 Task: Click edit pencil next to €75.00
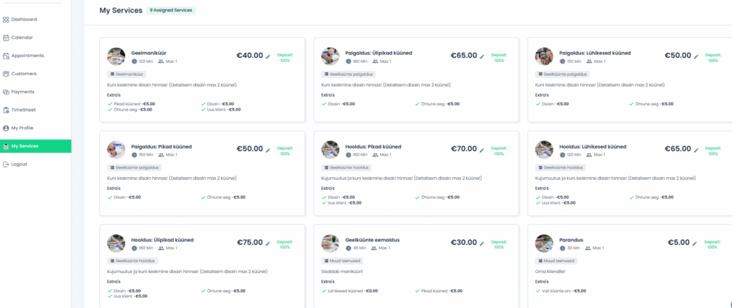(268, 243)
